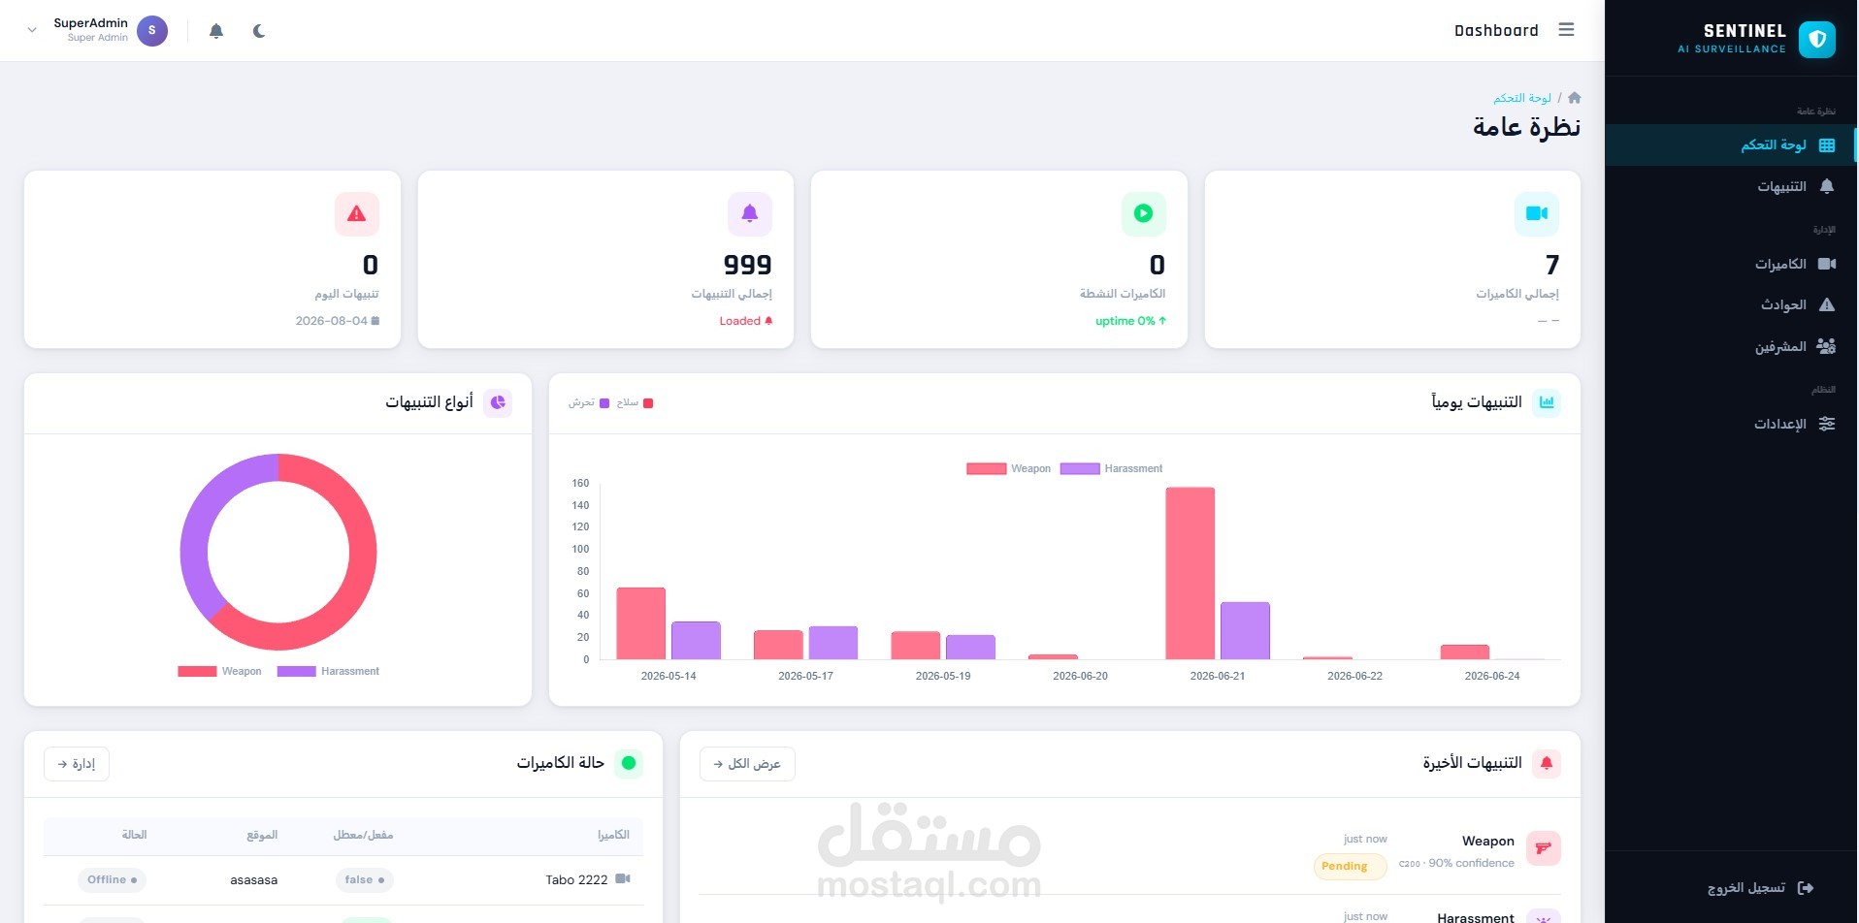Click the الحالة column header
The width and height of the screenshot is (1859, 923).
point(134,835)
